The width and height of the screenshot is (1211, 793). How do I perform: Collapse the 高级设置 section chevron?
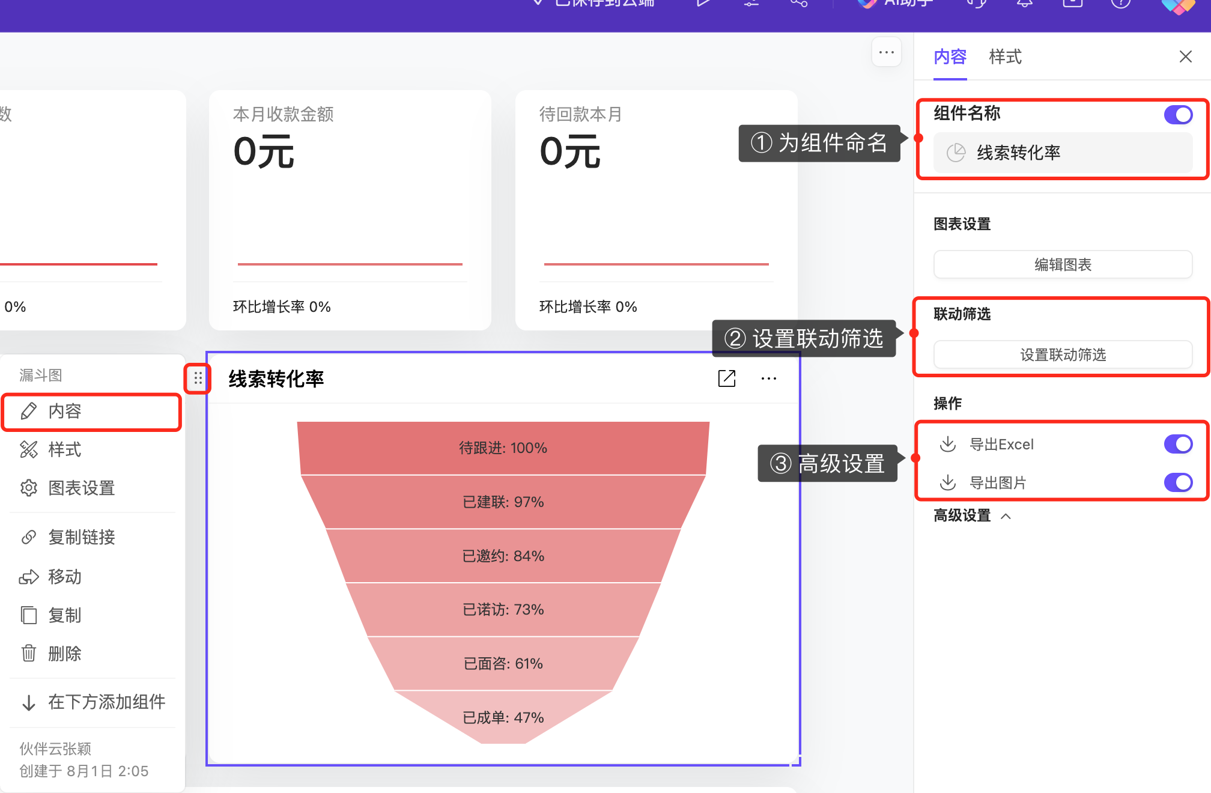coord(1006,516)
